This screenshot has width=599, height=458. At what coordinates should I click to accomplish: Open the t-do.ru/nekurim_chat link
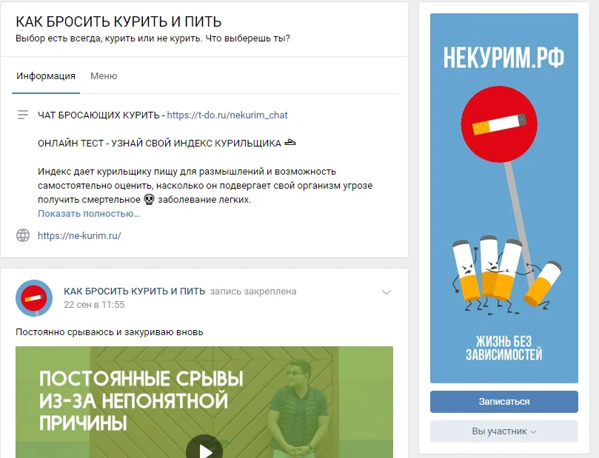pos(227,115)
